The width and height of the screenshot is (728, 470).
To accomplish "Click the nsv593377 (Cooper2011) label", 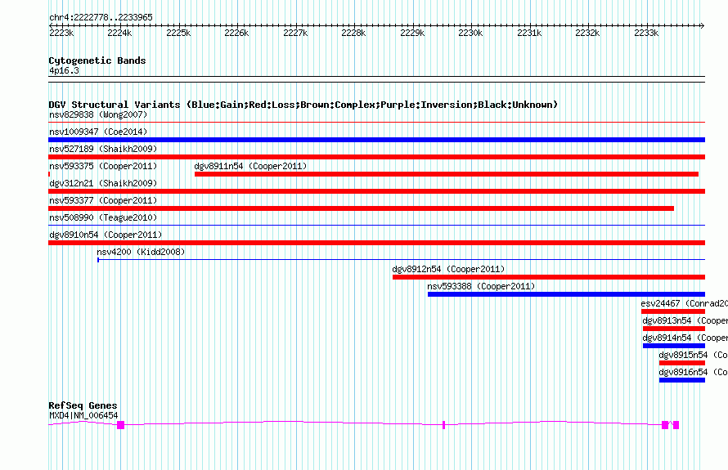I will [x=102, y=200].
